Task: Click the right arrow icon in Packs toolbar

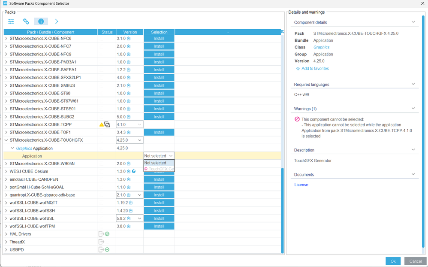Action: tap(57, 21)
